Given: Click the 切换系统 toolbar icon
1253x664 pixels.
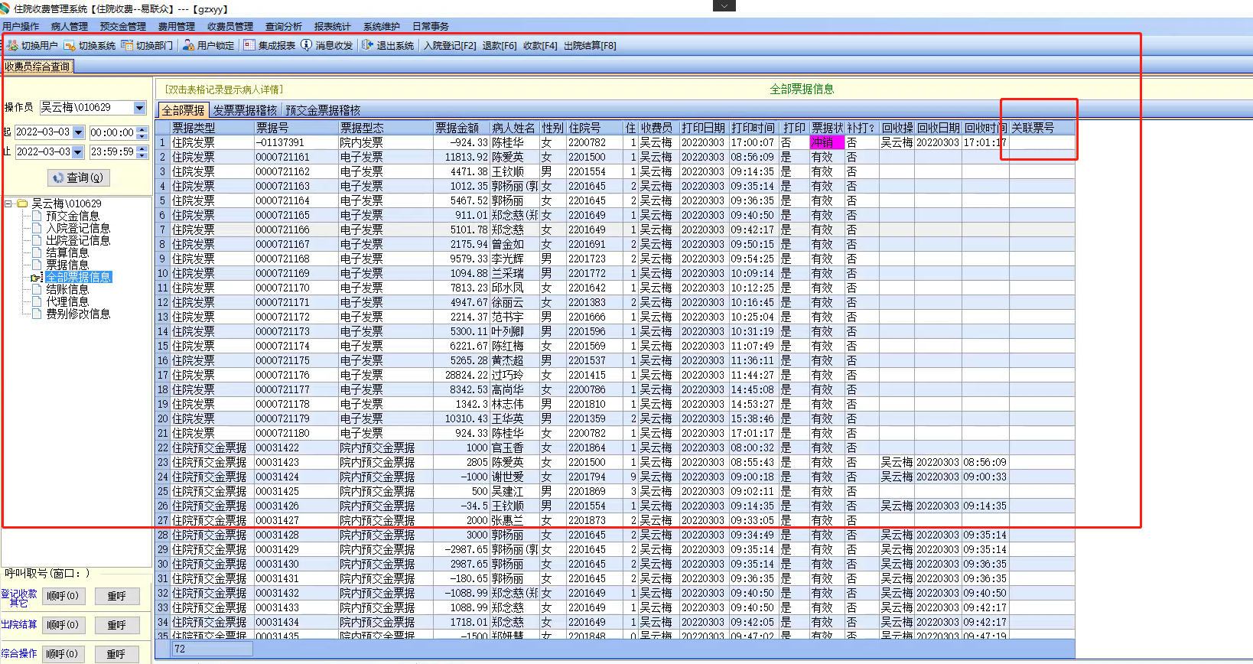Looking at the screenshot, I should (x=70, y=46).
